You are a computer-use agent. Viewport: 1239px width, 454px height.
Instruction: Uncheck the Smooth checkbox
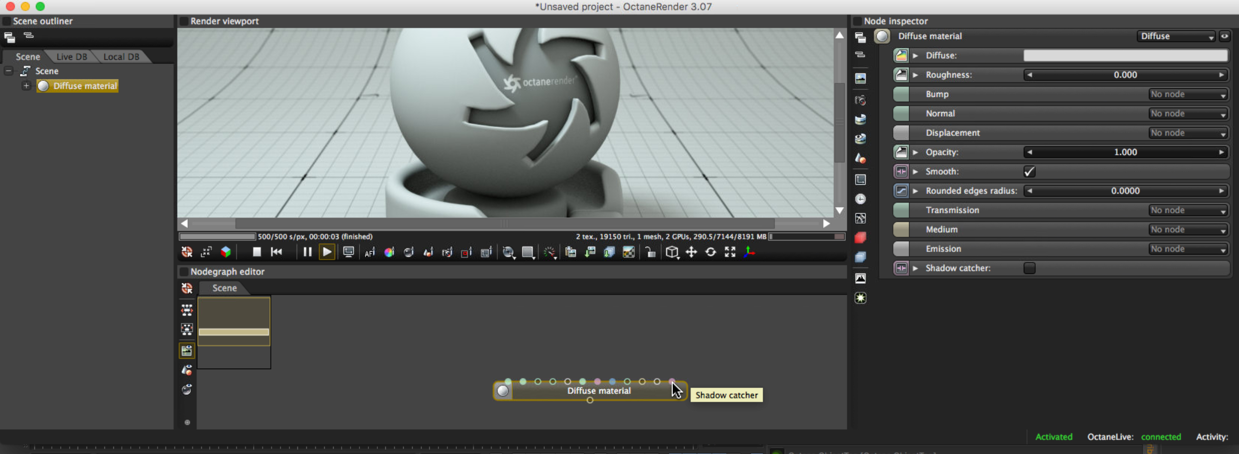coord(1029,172)
